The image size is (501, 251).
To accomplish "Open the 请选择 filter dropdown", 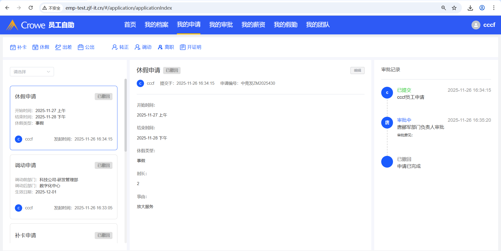I will [x=32, y=72].
